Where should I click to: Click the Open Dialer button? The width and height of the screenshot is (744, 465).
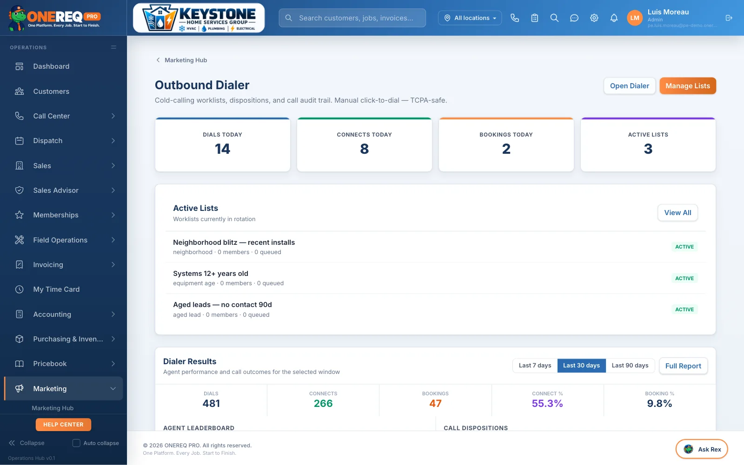[x=630, y=86]
